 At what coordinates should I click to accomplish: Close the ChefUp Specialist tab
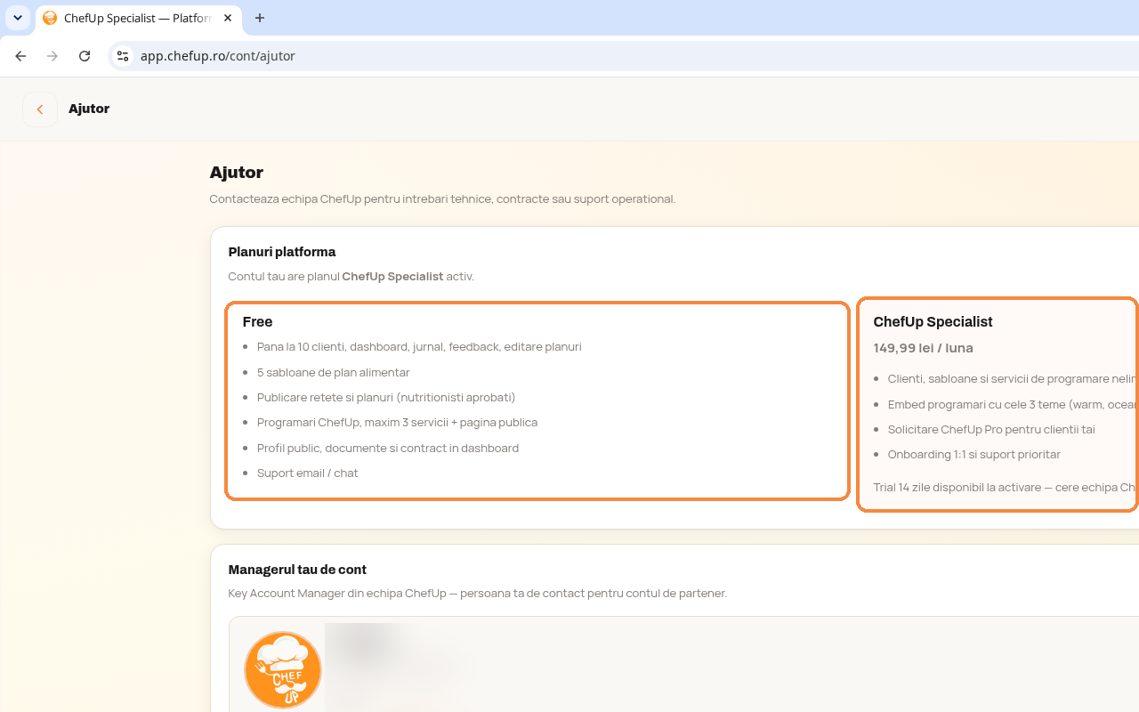(x=228, y=18)
